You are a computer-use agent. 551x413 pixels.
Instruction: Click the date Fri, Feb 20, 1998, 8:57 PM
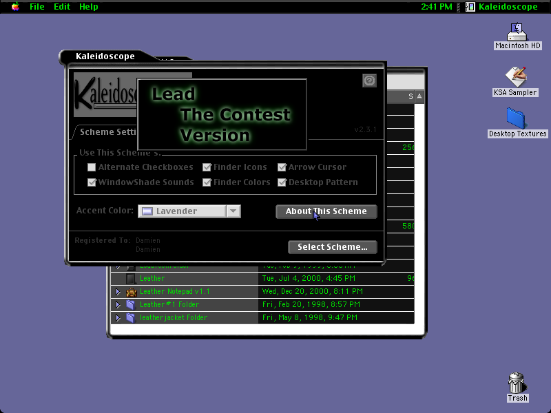(311, 304)
